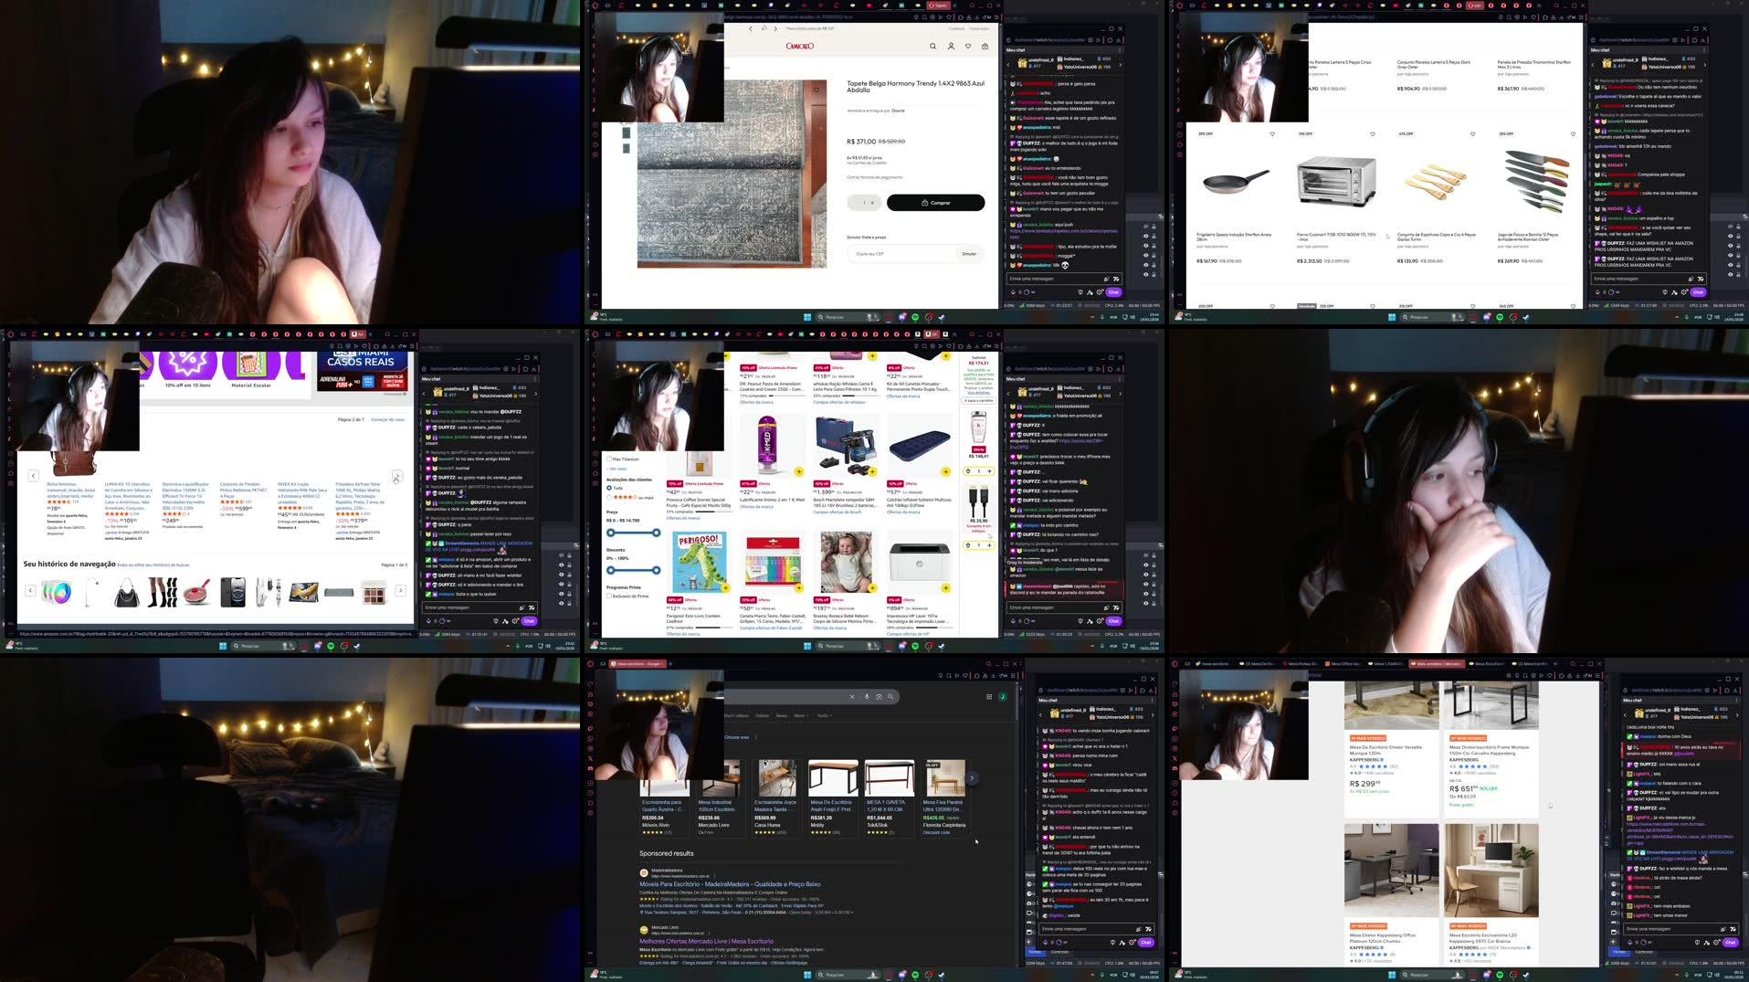Screen dimensions: 1749x982
Task: Click the wishlist heart on the frying pan product
Action: tap(1272, 133)
